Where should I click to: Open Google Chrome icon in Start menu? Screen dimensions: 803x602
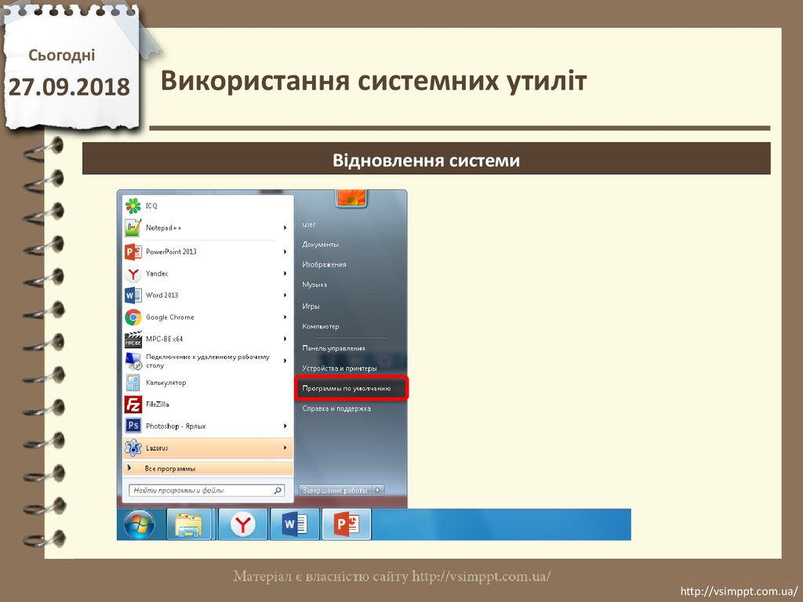(133, 317)
